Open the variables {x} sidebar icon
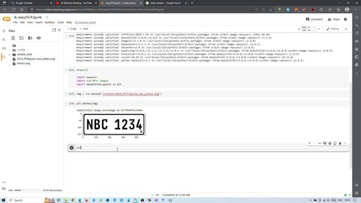This screenshot has width=361, height=203. point(4,48)
